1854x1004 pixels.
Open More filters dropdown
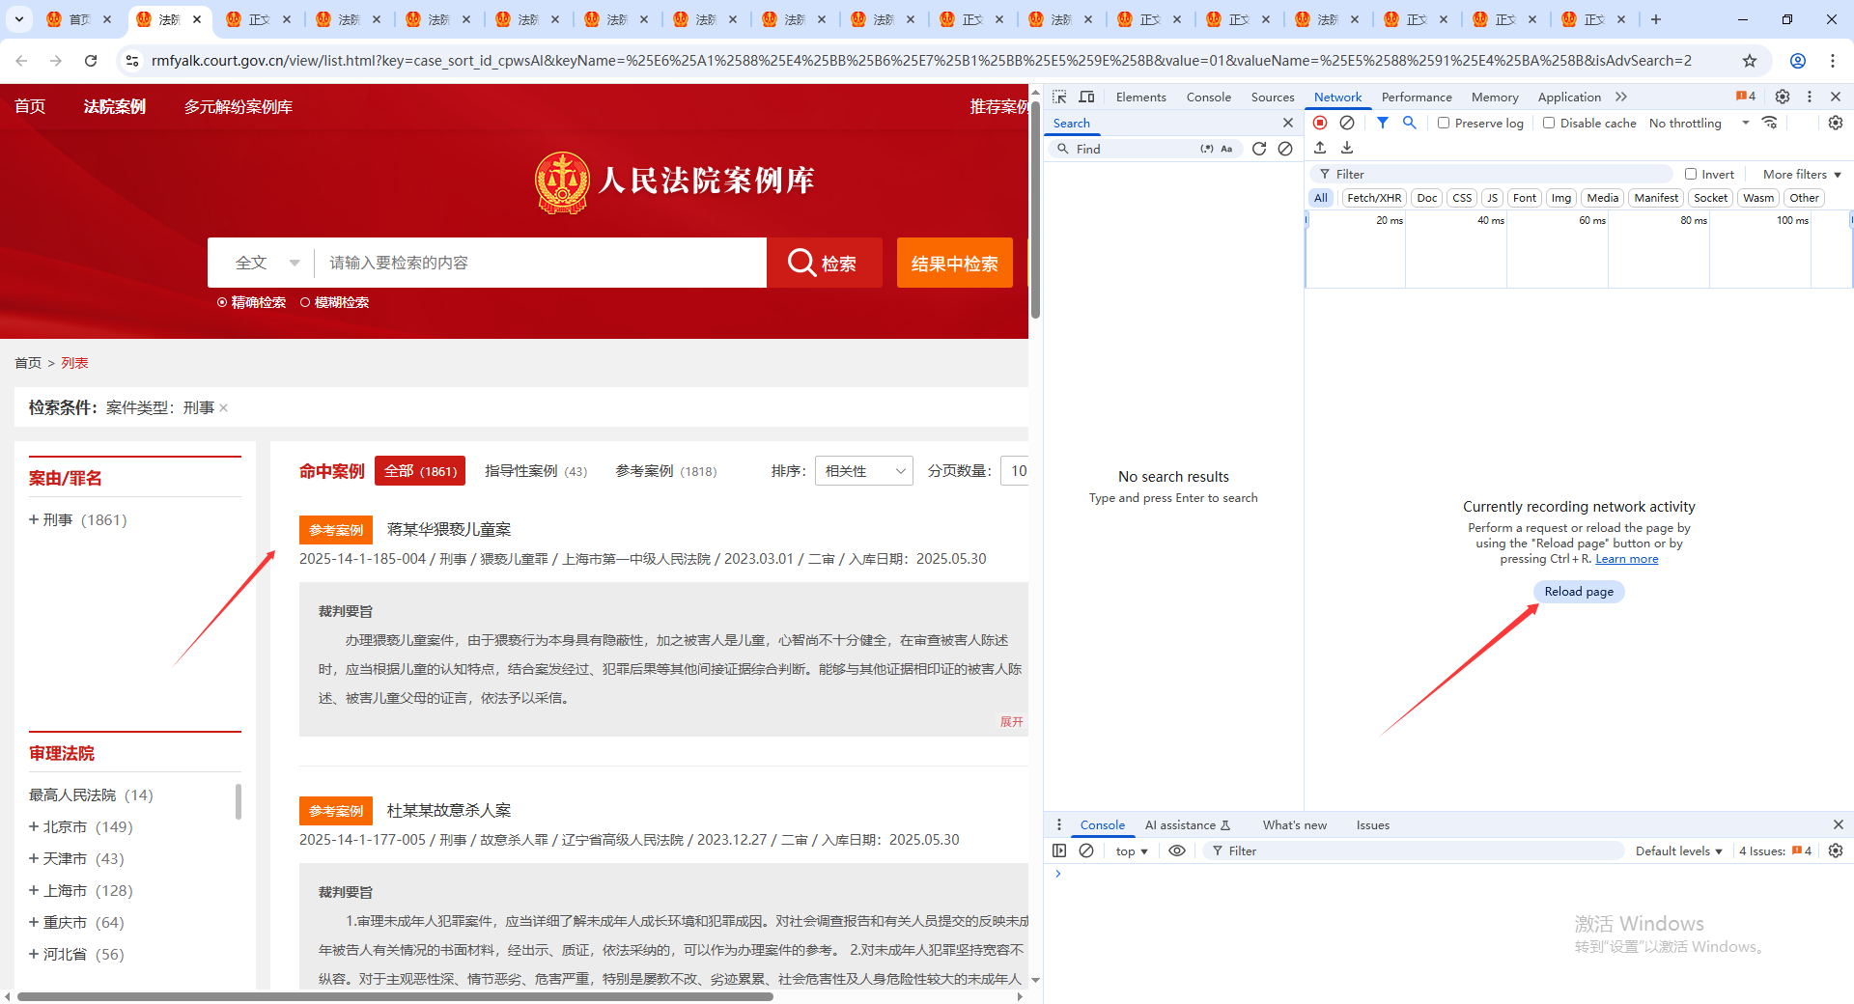[1802, 174]
